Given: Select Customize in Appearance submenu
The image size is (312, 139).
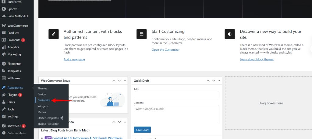Looking at the screenshot, I should [44, 100].
